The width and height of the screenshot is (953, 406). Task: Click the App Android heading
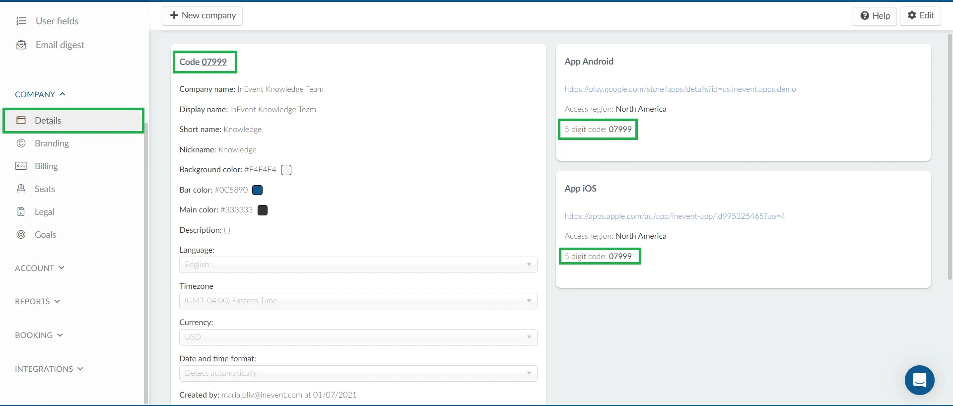[589, 62]
